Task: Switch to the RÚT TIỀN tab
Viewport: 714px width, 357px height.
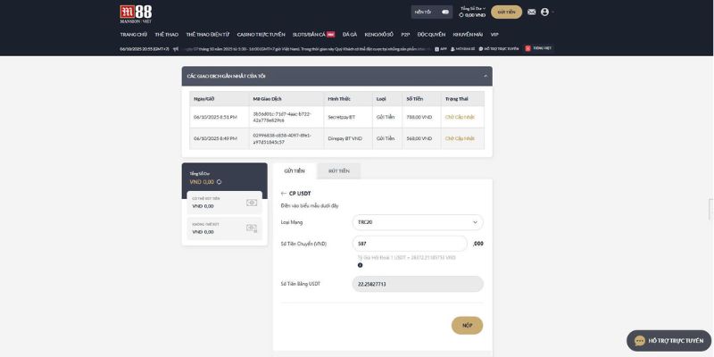Action: [x=338, y=170]
